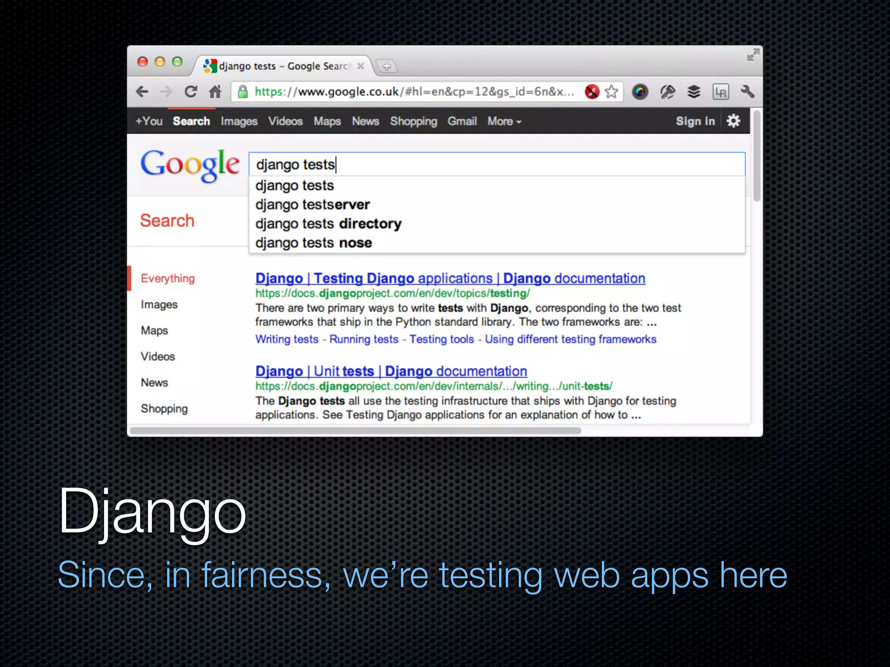The image size is (890, 667).
Task: Click into the django tests search box
Action: click(497, 164)
